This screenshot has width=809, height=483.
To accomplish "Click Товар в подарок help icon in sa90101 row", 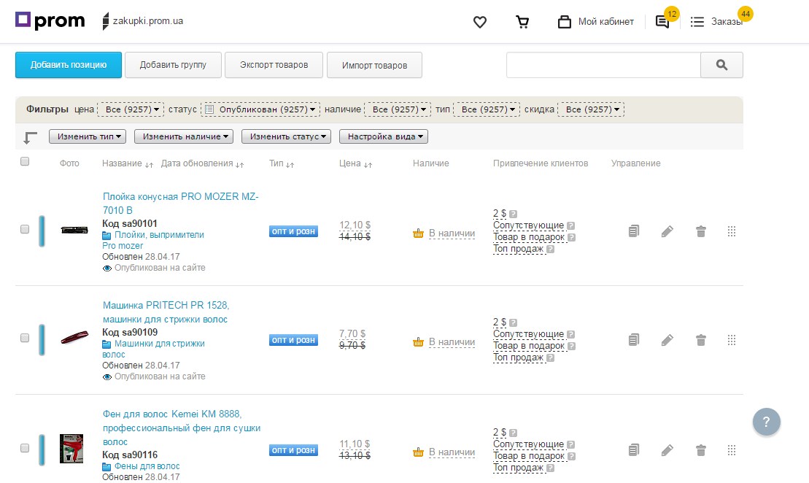I will click(571, 237).
